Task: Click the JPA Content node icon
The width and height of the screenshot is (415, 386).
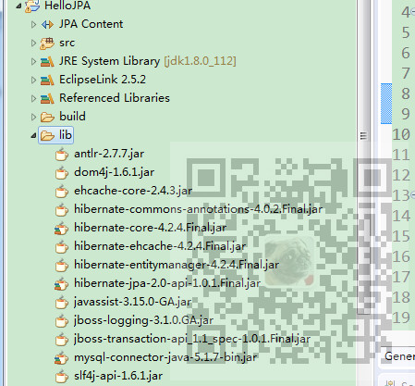Action: [47, 24]
